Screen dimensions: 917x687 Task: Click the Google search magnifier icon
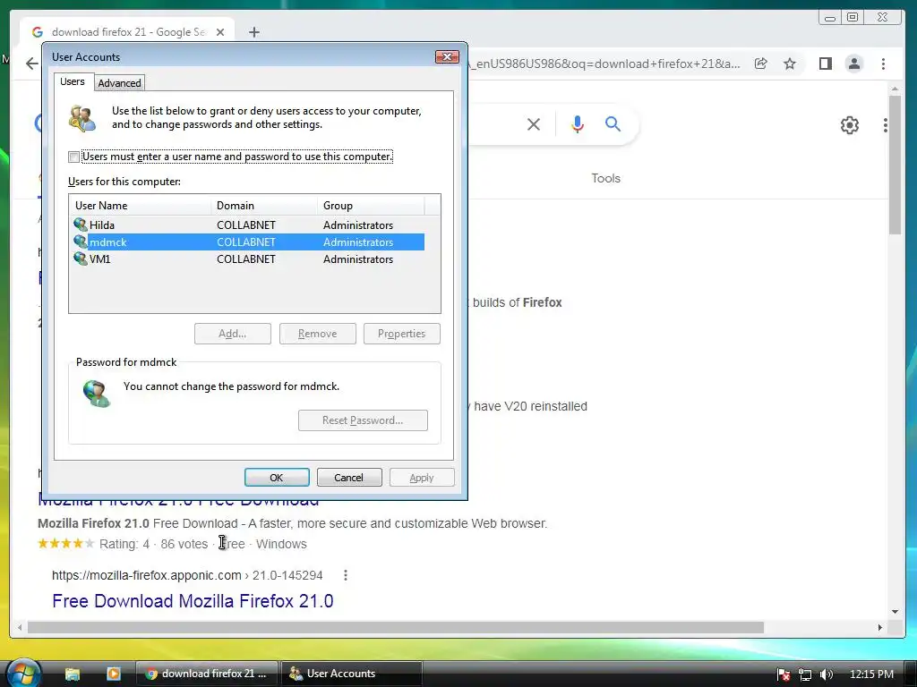point(613,123)
